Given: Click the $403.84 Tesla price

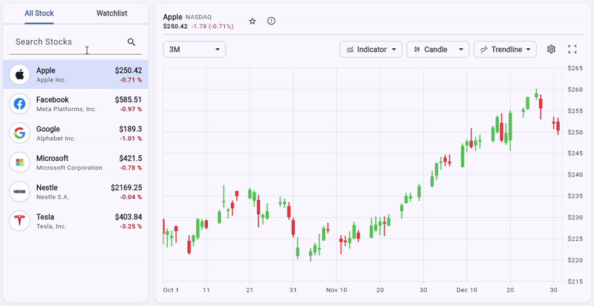Looking at the screenshot, I should point(128,217).
